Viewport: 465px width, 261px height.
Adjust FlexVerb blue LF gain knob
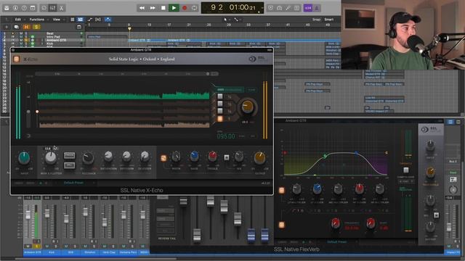click(x=317, y=188)
